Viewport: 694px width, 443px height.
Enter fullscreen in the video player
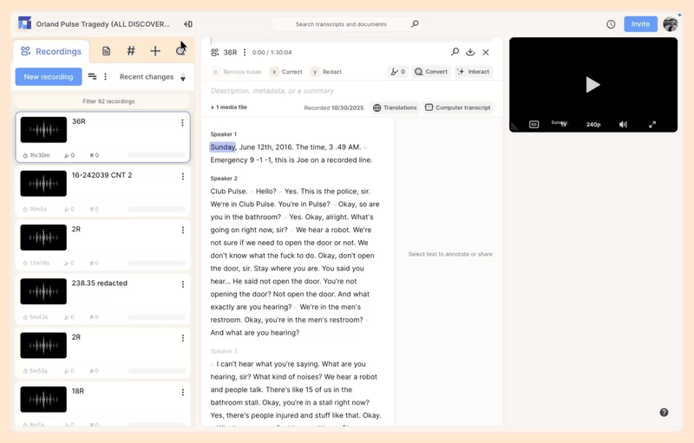click(x=652, y=124)
